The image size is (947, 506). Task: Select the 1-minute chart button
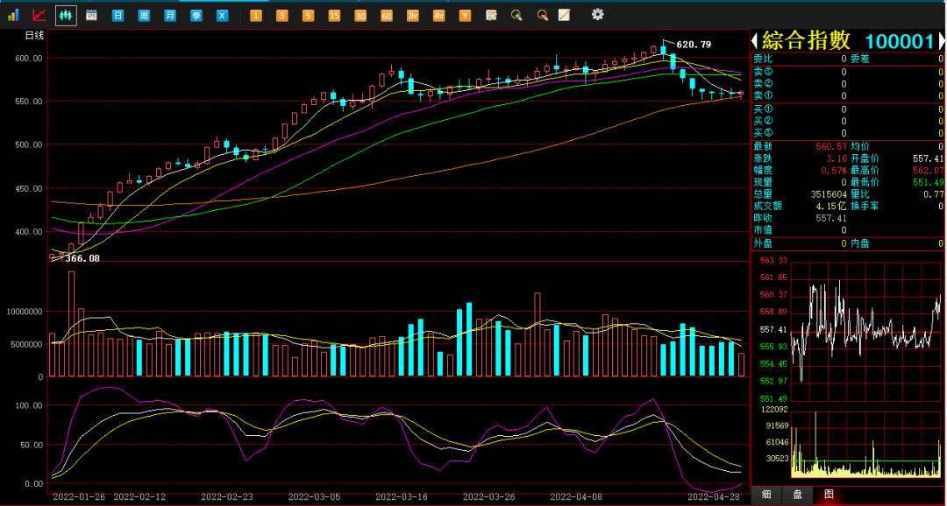point(256,16)
